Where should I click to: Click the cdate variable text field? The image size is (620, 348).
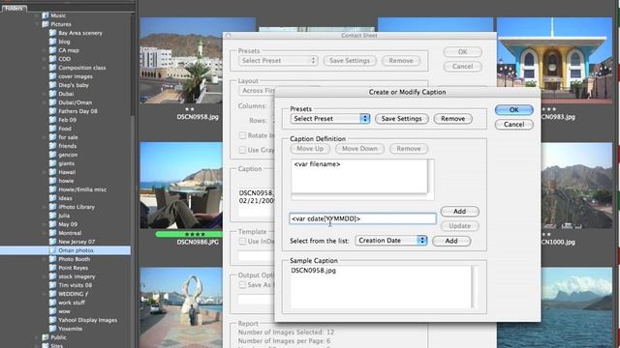(x=362, y=218)
